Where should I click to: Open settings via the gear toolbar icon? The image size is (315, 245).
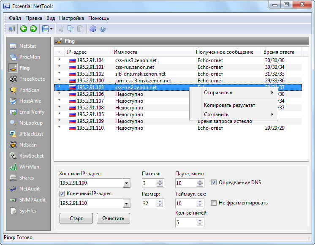point(93,29)
